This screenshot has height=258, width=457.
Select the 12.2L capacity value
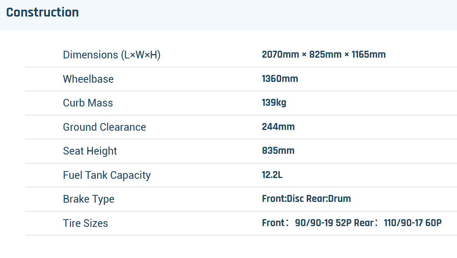272,175
